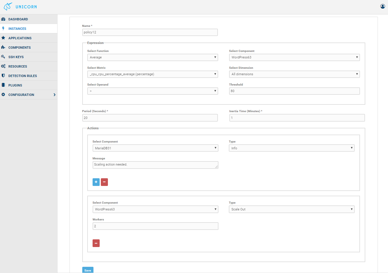The width and height of the screenshot is (388, 273).
Task: Click the Applications star icon
Action: (3, 38)
